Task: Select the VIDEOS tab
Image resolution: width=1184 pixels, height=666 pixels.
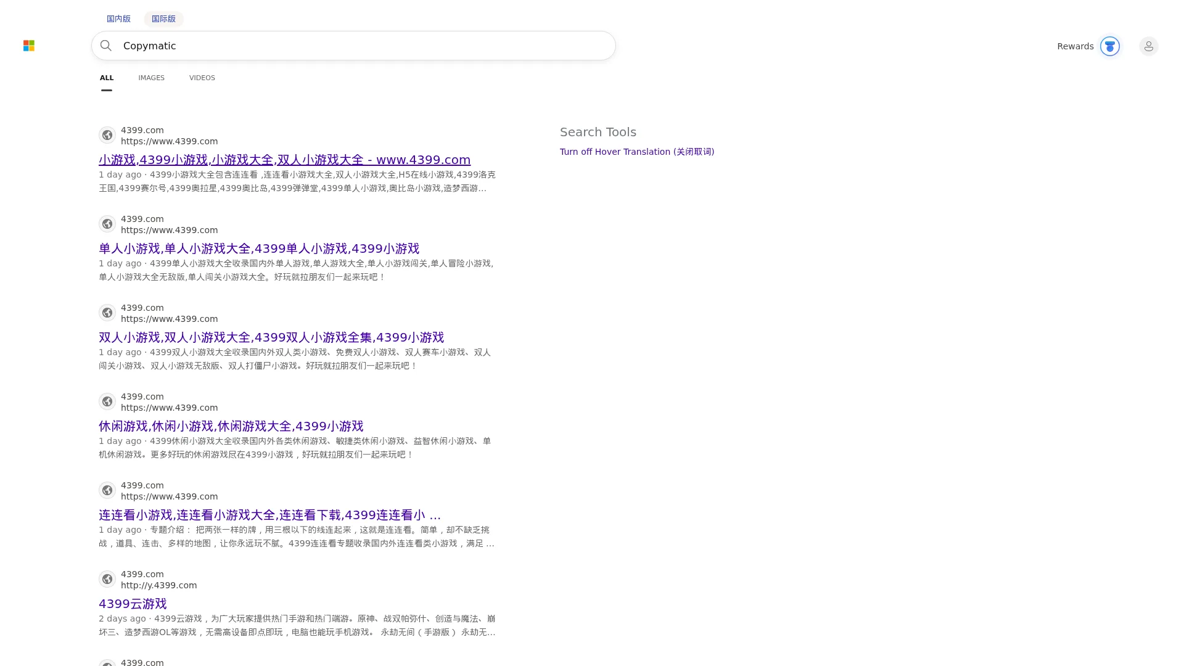Action: pyautogui.click(x=202, y=78)
